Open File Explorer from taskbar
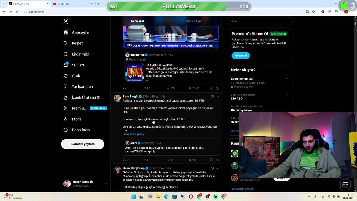 point(158,197)
